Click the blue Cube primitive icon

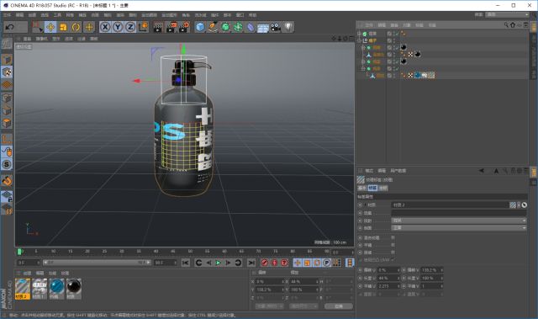pyautogui.click(x=200, y=27)
